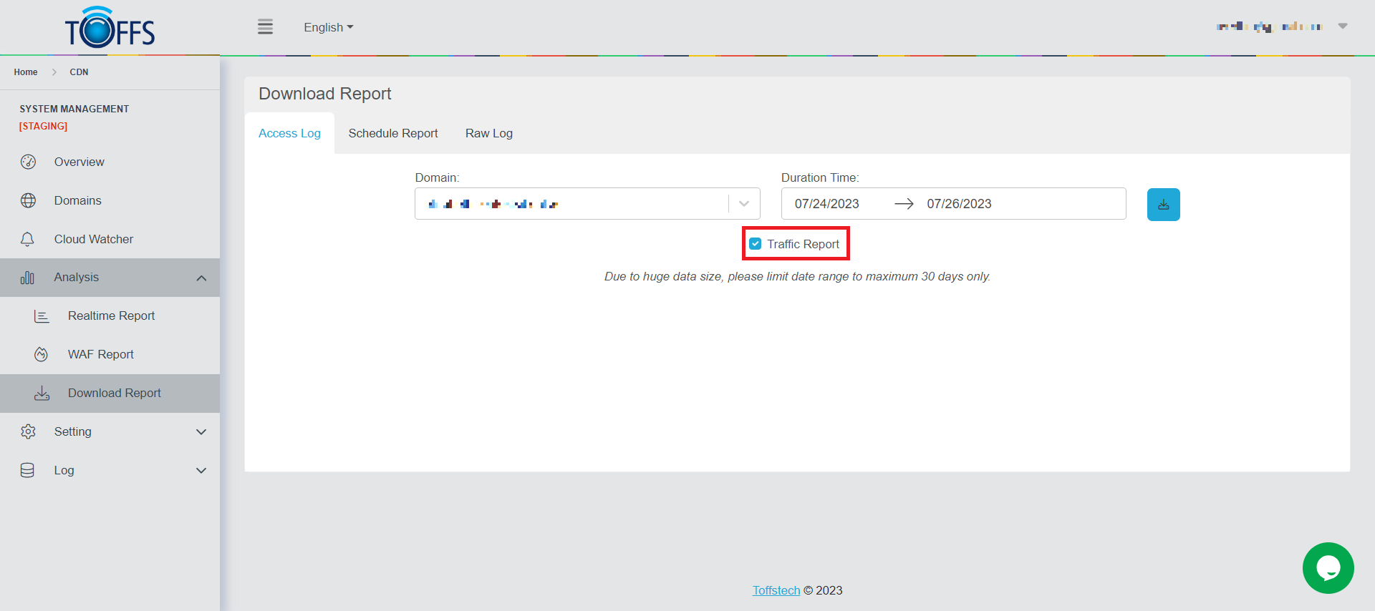The width and height of the screenshot is (1375, 611).
Task: Click the Domains globe icon
Action: tap(28, 200)
